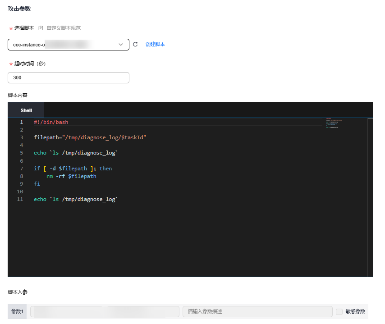385x324 pixels.
Task: Enable the 敏感参数 checkbox
Action: tap(339, 311)
